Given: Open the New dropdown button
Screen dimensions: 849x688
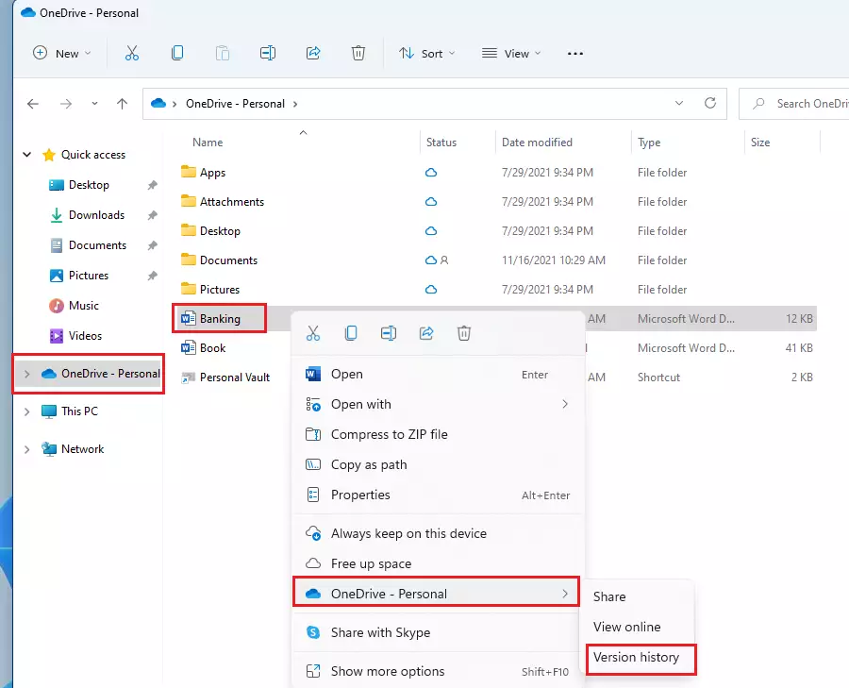Looking at the screenshot, I should coord(61,53).
